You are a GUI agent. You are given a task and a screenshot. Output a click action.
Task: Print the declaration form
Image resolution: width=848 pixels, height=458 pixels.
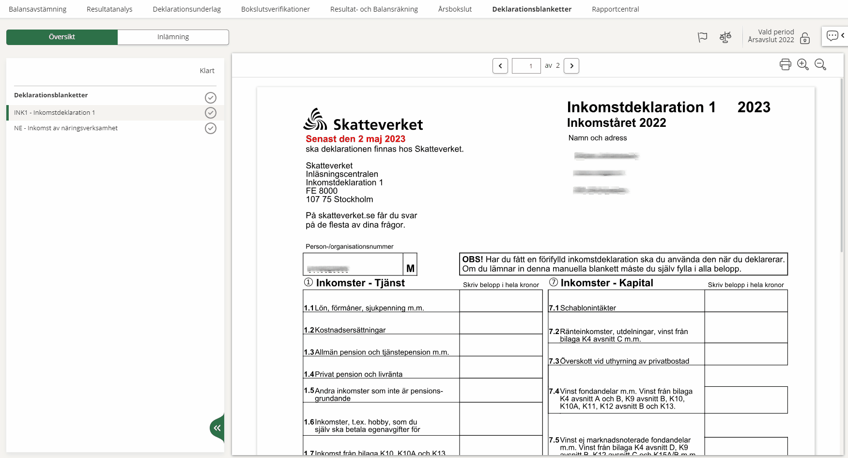[785, 64]
